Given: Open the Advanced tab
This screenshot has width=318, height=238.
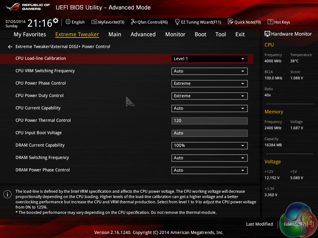Looking at the screenshot, I should tap(143, 34).
